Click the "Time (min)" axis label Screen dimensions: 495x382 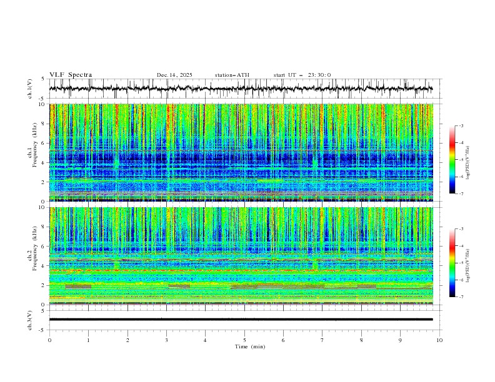coord(250,346)
